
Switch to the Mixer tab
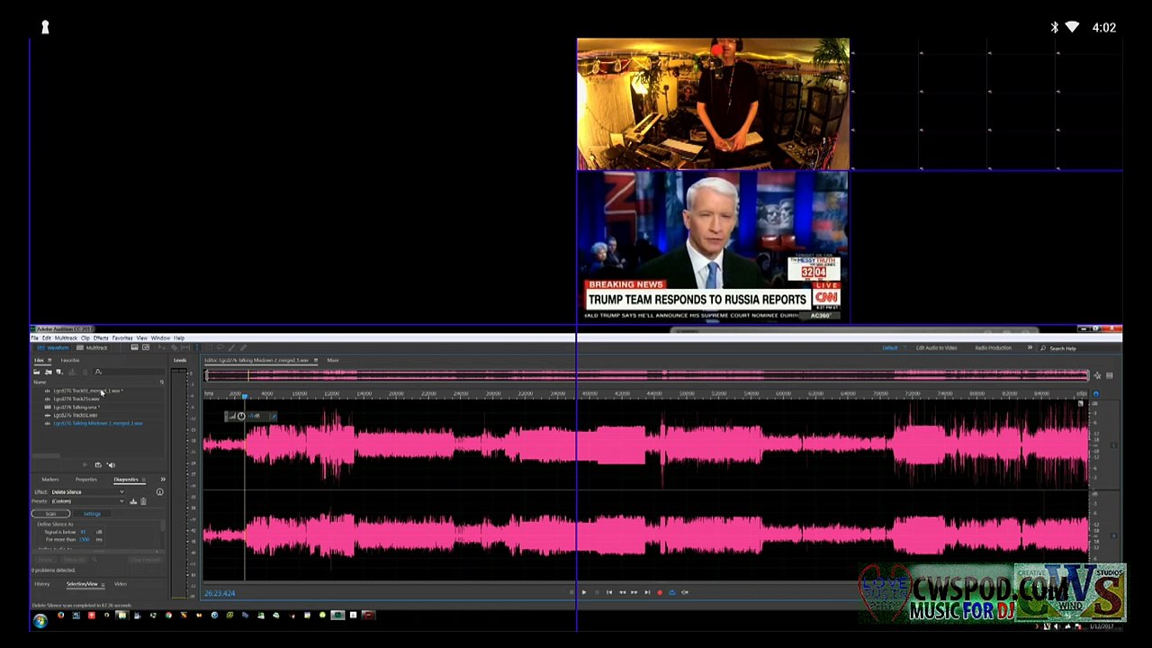[333, 361]
